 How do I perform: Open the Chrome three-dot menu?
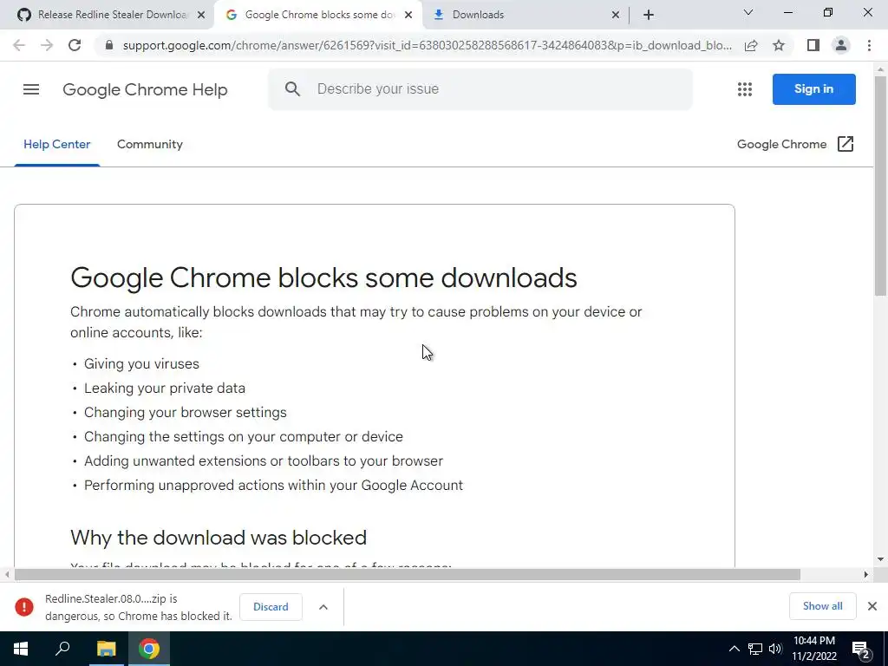point(869,45)
